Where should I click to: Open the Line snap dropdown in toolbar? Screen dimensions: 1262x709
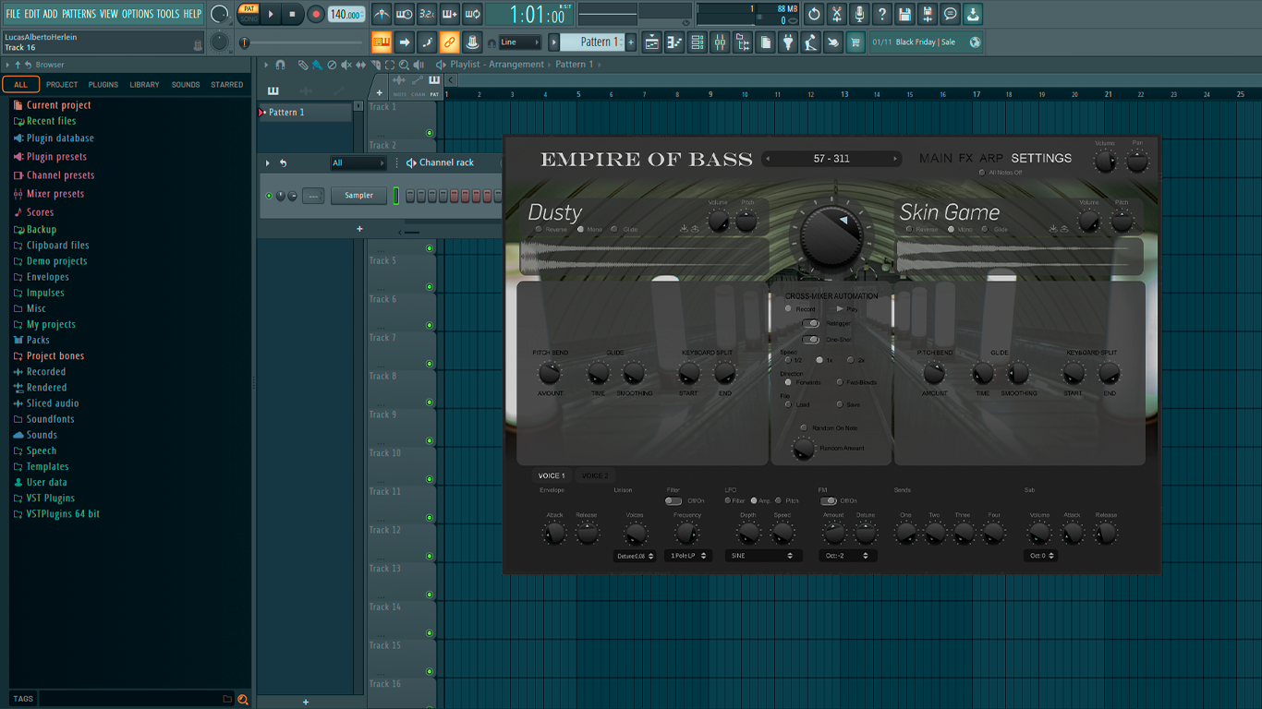[521, 42]
